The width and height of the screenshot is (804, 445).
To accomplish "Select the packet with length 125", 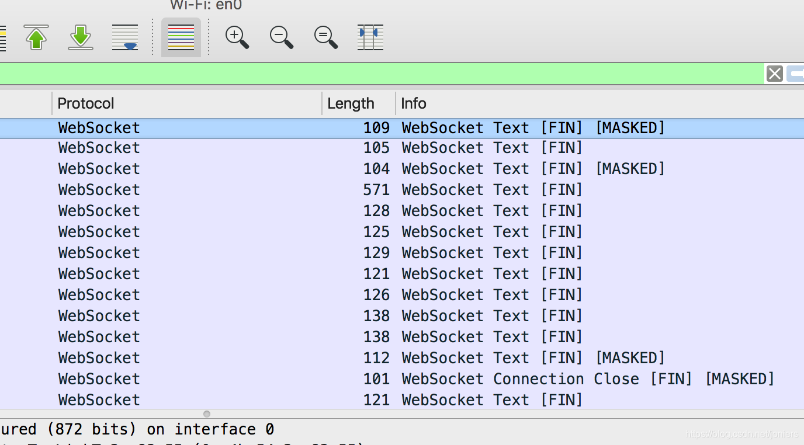I will (402, 232).
